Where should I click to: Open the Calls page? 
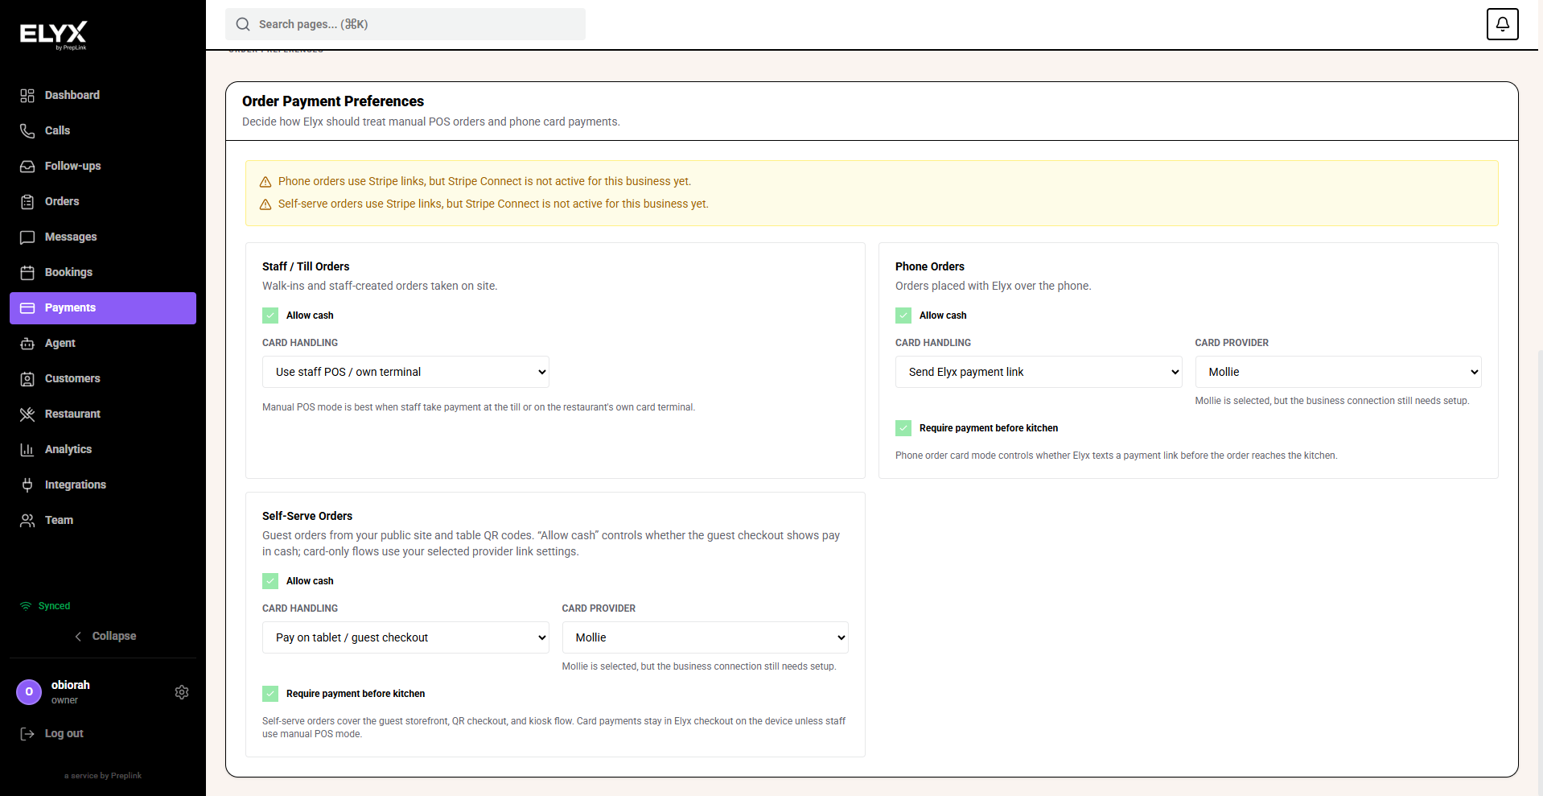coord(103,131)
